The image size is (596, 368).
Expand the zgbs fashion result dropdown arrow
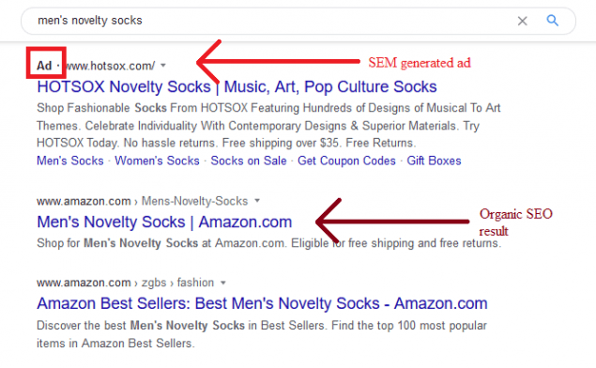point(223,283)
